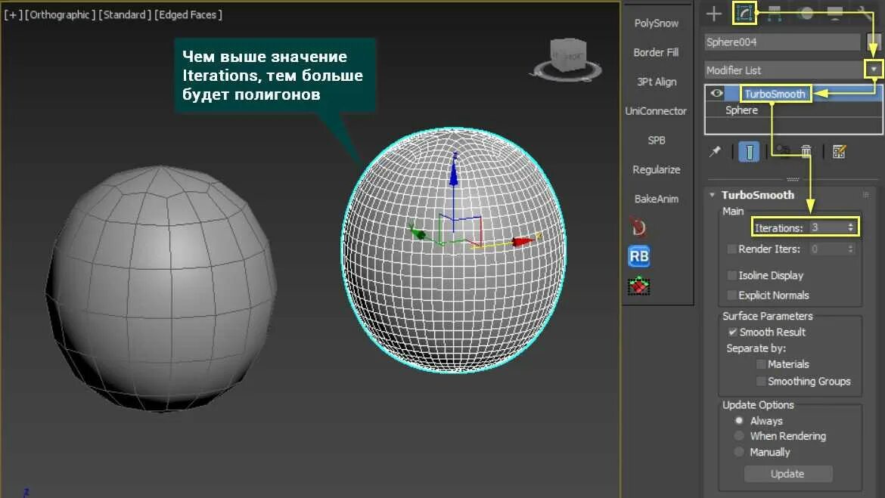Enable Explicit Normals checkbox
Image resolution: width=885 pixels, height=498 pixels.
[x=732, y=295]
